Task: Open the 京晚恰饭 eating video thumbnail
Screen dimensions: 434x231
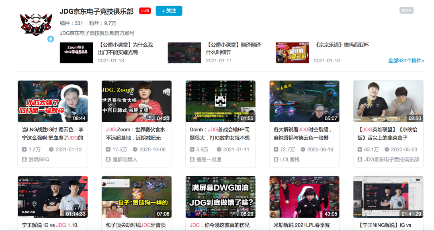Action: tap(388, 101)
